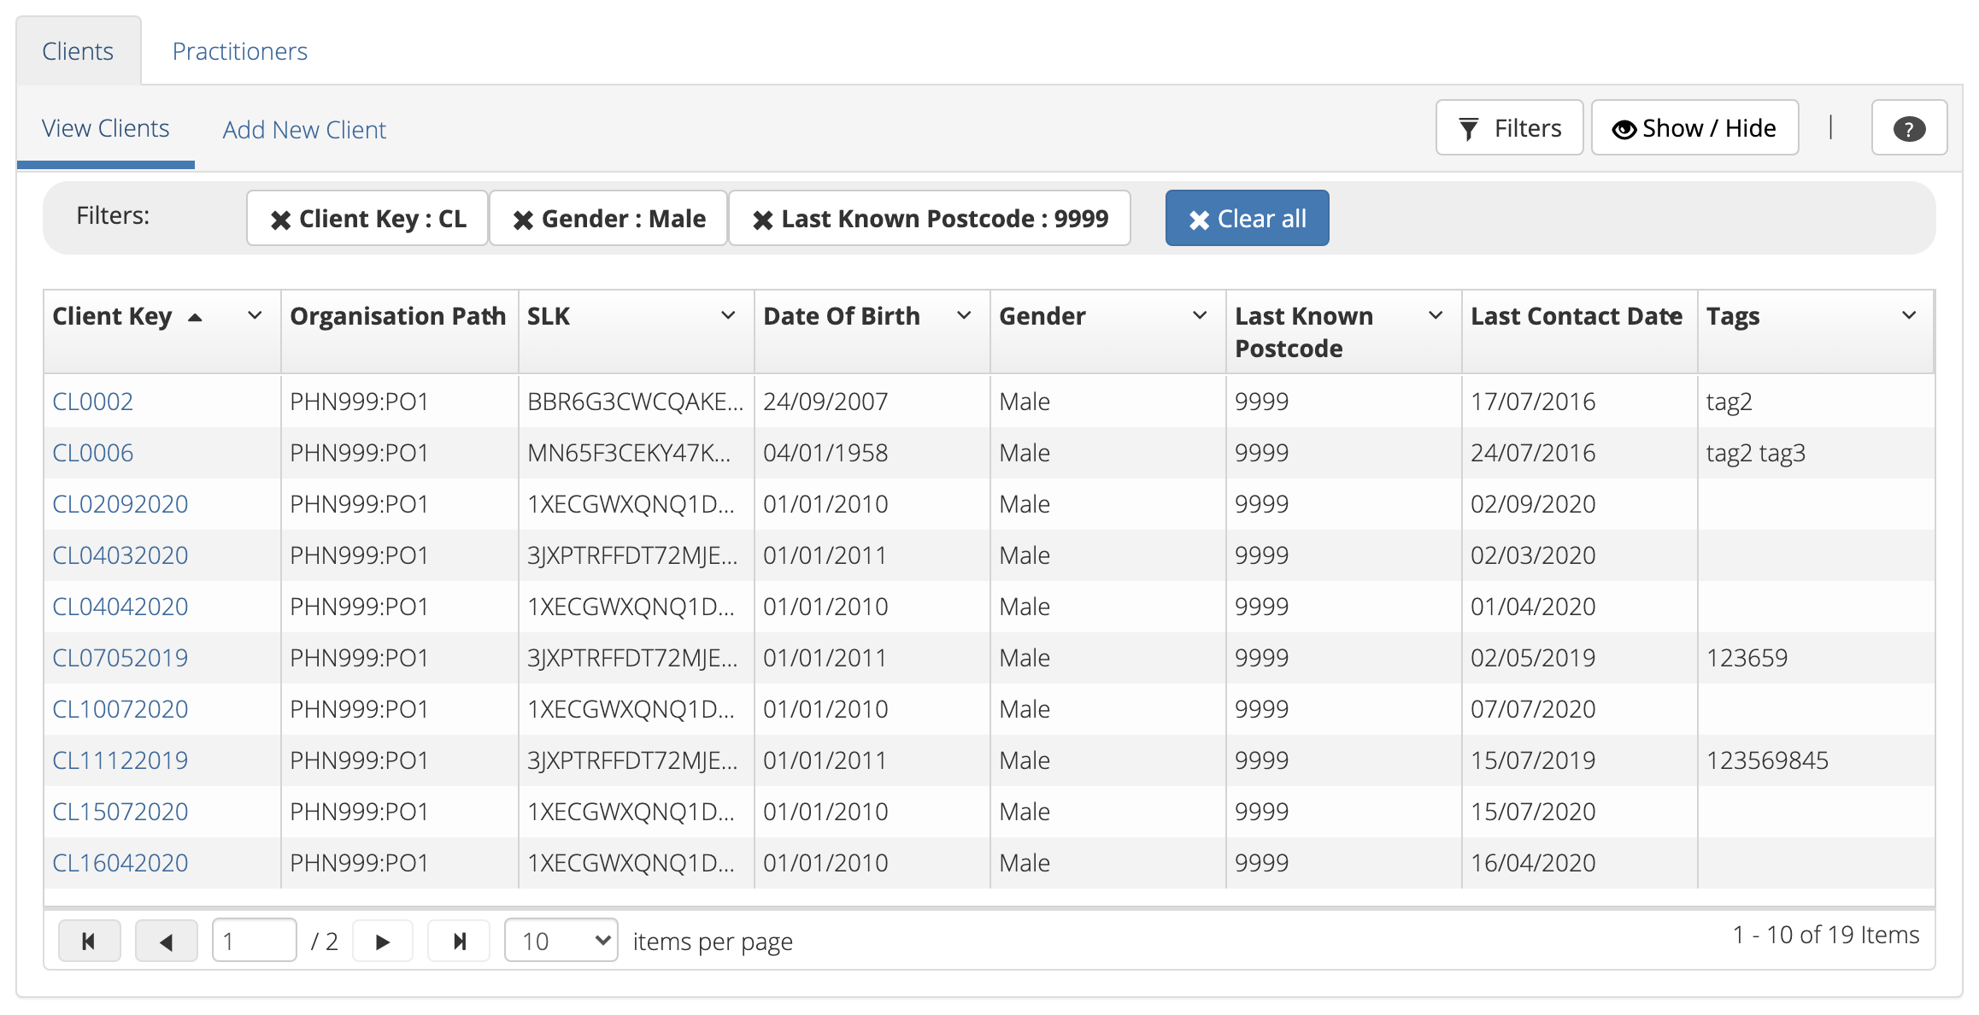
Task: Open the Add New Client sub-tab
Action: [x=304, y=130]
